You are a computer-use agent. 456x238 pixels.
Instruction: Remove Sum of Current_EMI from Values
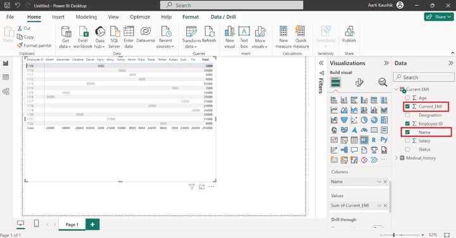385,206
